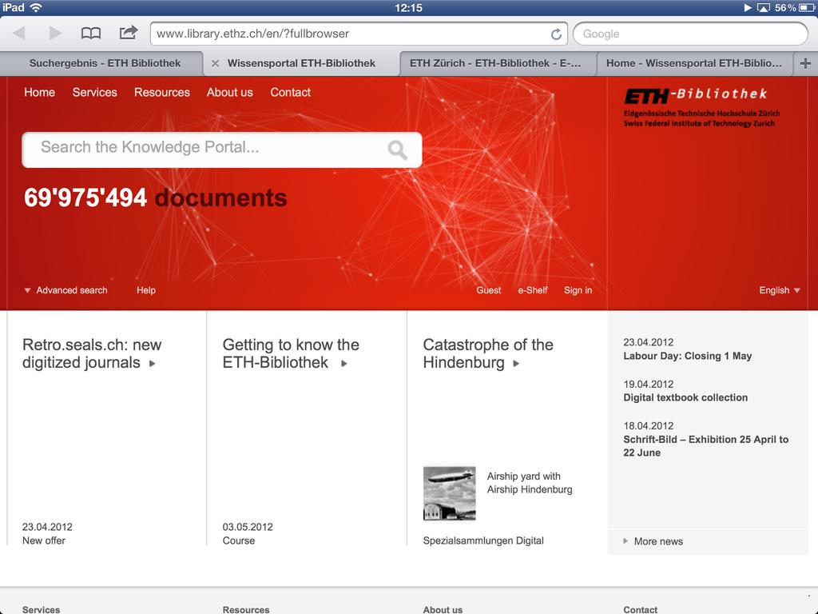Expand the Advanced search options
The width and height of the screenshot is (818, 614).
66,290
